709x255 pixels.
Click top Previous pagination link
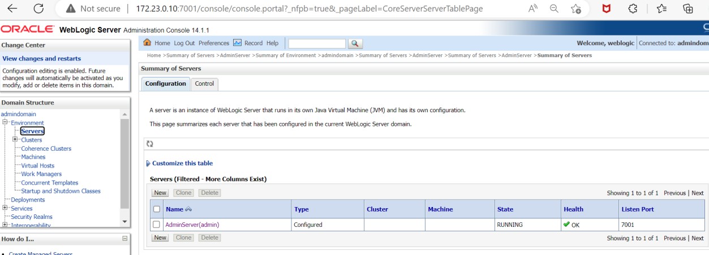coord(674,193)
